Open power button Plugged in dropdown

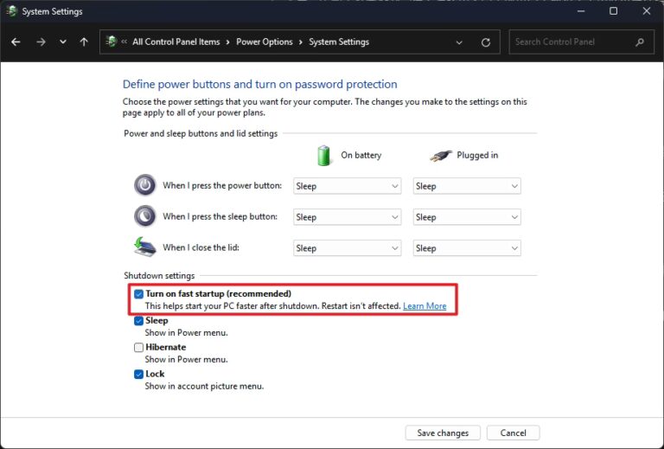pyautogui.click(x=467, y=186)
